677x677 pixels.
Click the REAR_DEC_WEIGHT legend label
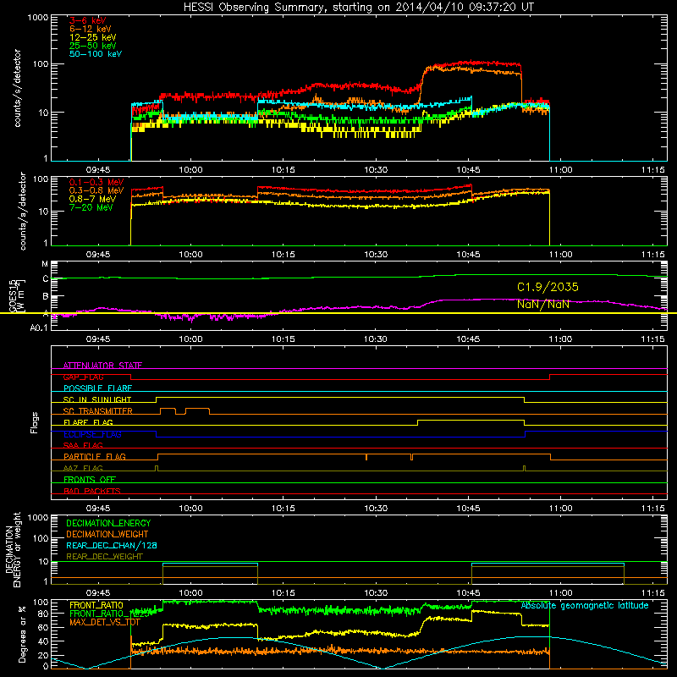104,557
